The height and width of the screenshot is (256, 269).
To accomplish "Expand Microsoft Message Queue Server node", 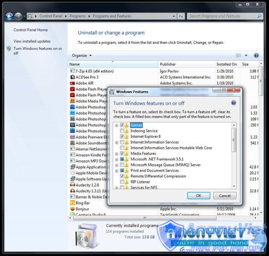I will (x=117, y=165).
